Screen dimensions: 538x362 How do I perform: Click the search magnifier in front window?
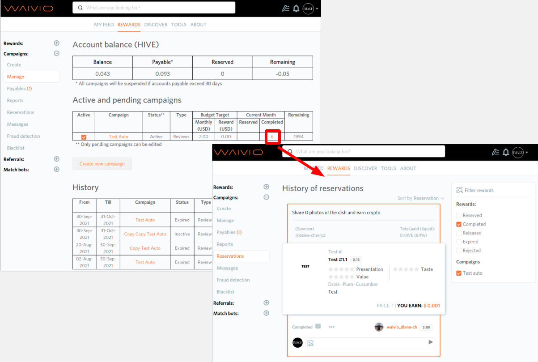(290, 152)
